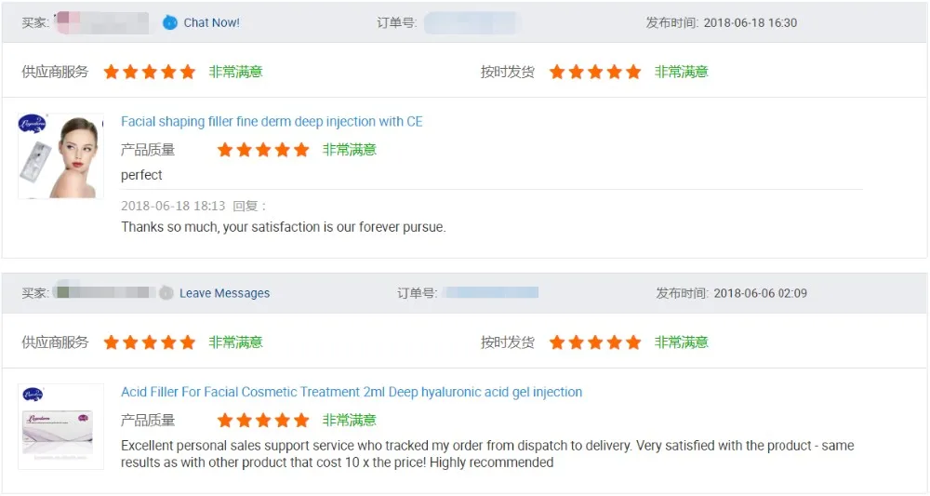This screenshot has width=930, height=496.
Task: Click Leave Messages for second buyer
Action: click(224, 293)
